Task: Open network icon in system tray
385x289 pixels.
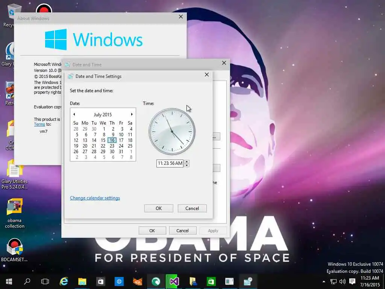Action: 333,281
